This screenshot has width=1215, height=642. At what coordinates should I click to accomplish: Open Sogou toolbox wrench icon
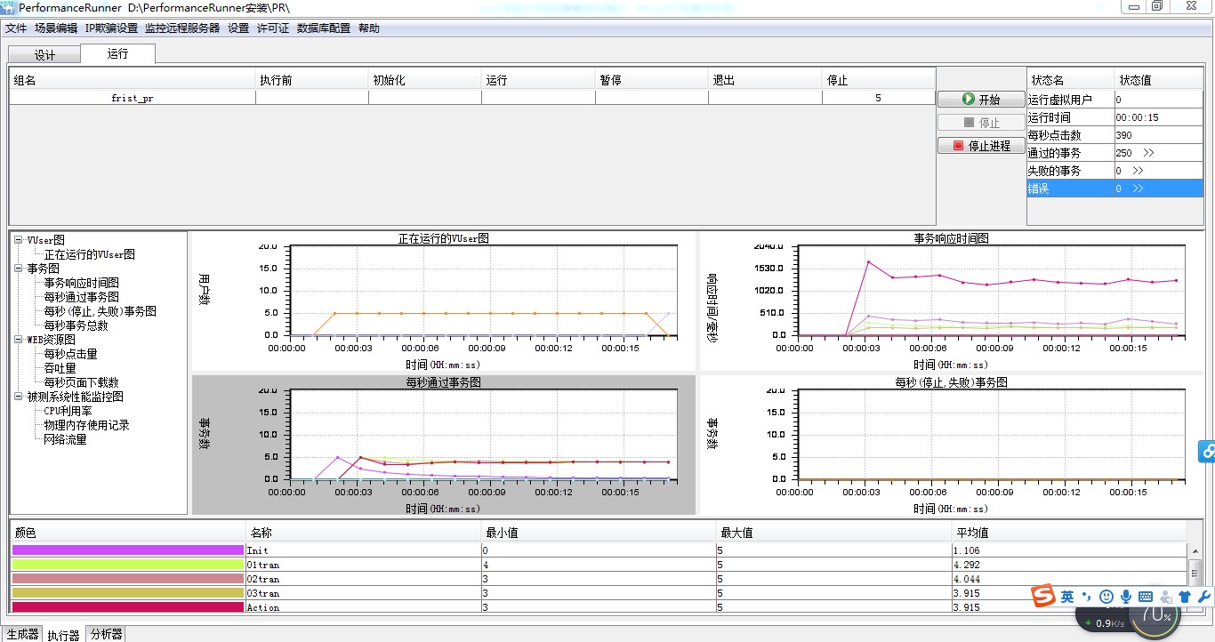coord(1205,597)
